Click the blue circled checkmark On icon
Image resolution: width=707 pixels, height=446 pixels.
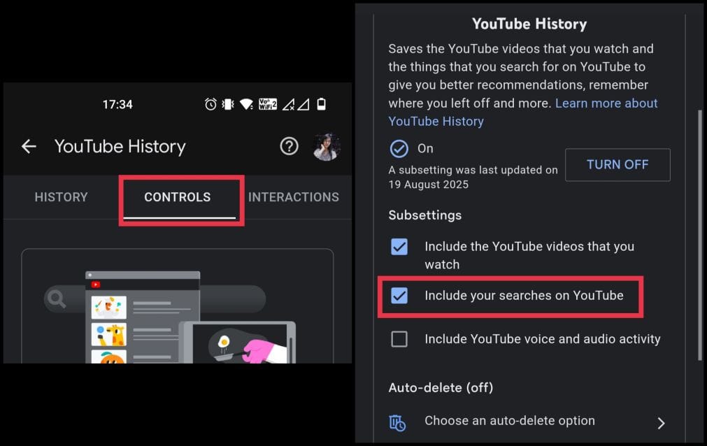399,149
